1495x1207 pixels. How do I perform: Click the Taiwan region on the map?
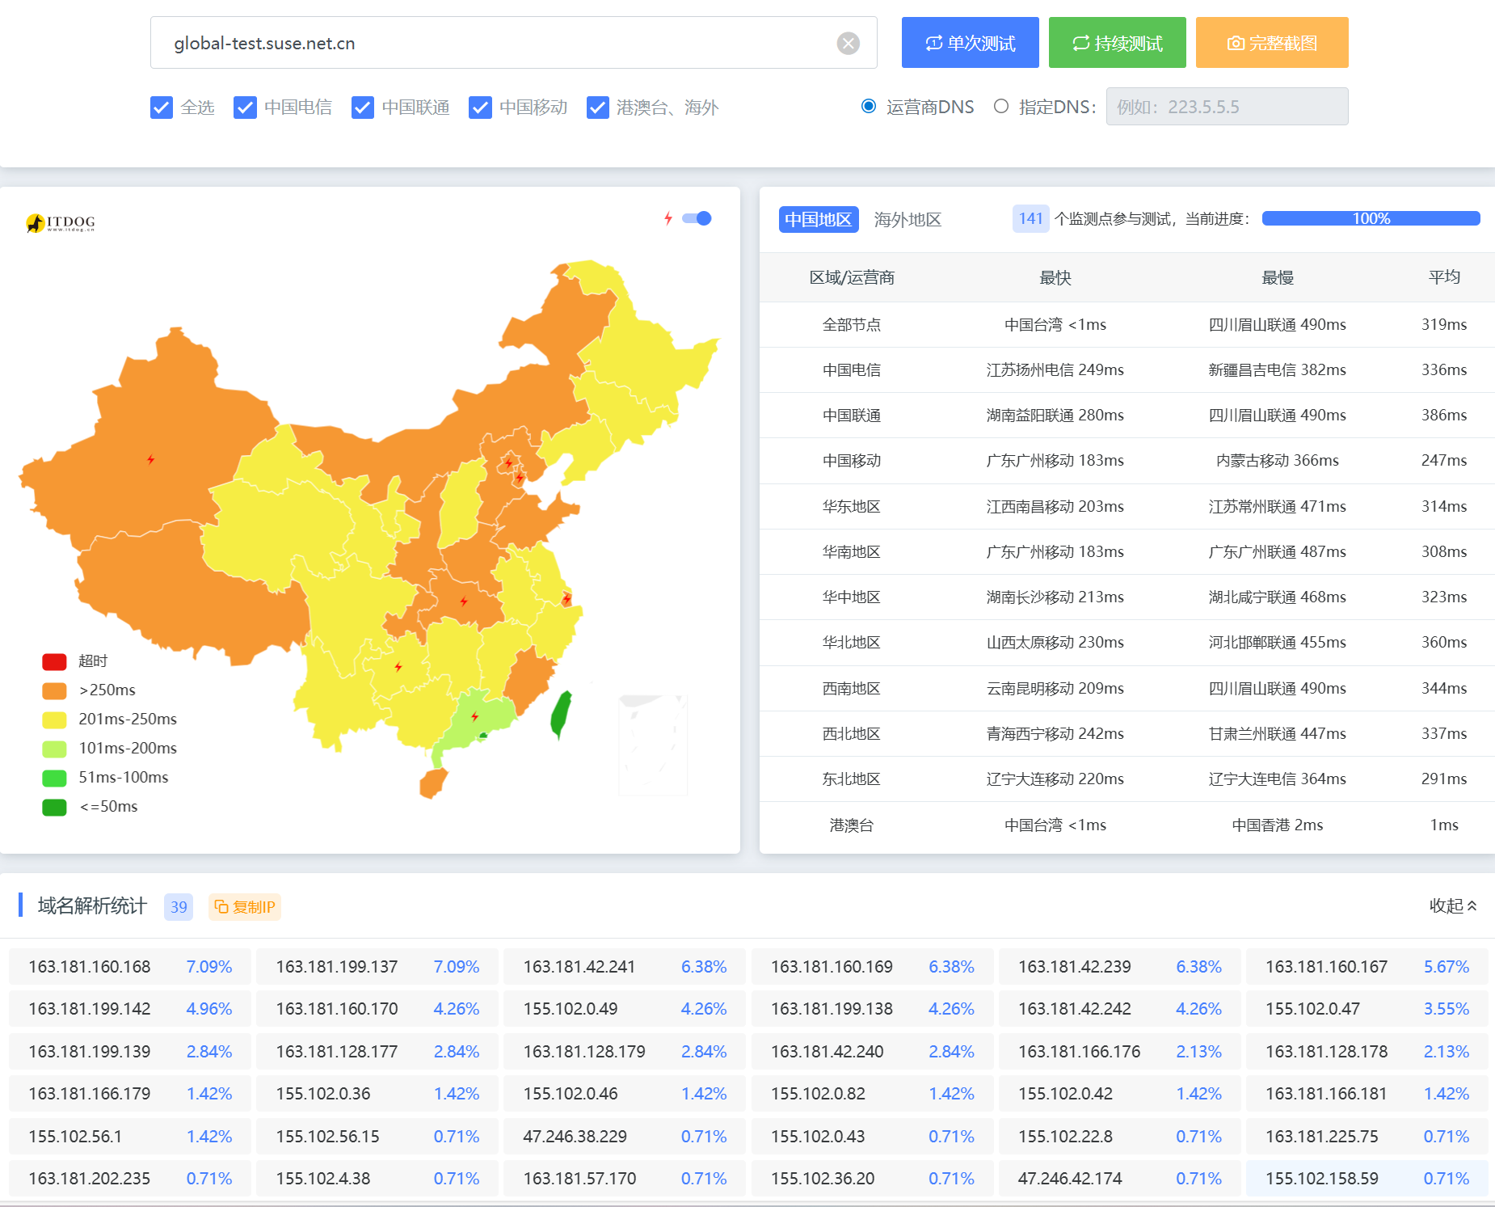[x=561, y=715]
